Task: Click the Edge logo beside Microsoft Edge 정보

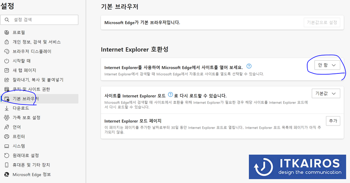Action: pos(7,174)
